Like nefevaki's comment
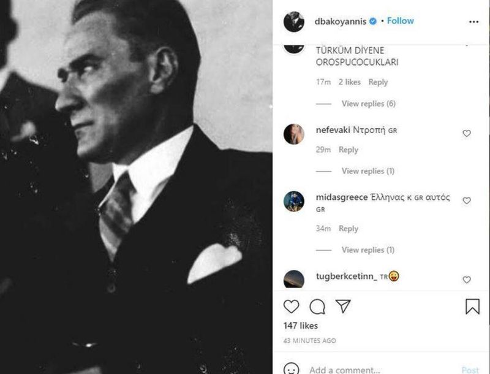The height and width of the screenshot is (374, 490). coord(467,133)
